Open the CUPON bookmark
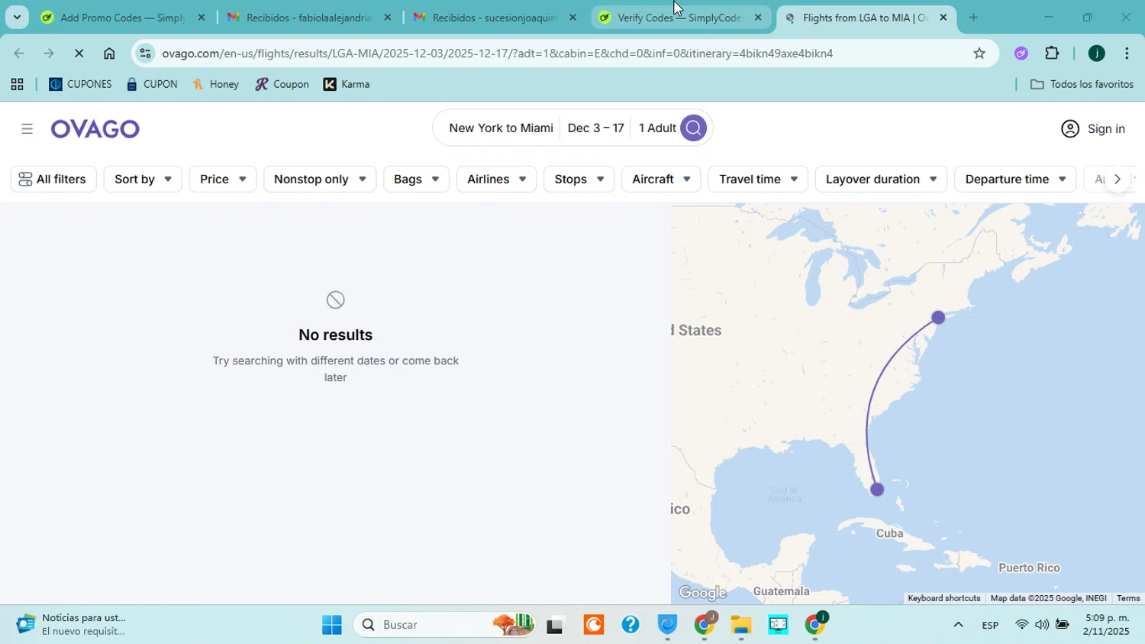 (152, 85)
